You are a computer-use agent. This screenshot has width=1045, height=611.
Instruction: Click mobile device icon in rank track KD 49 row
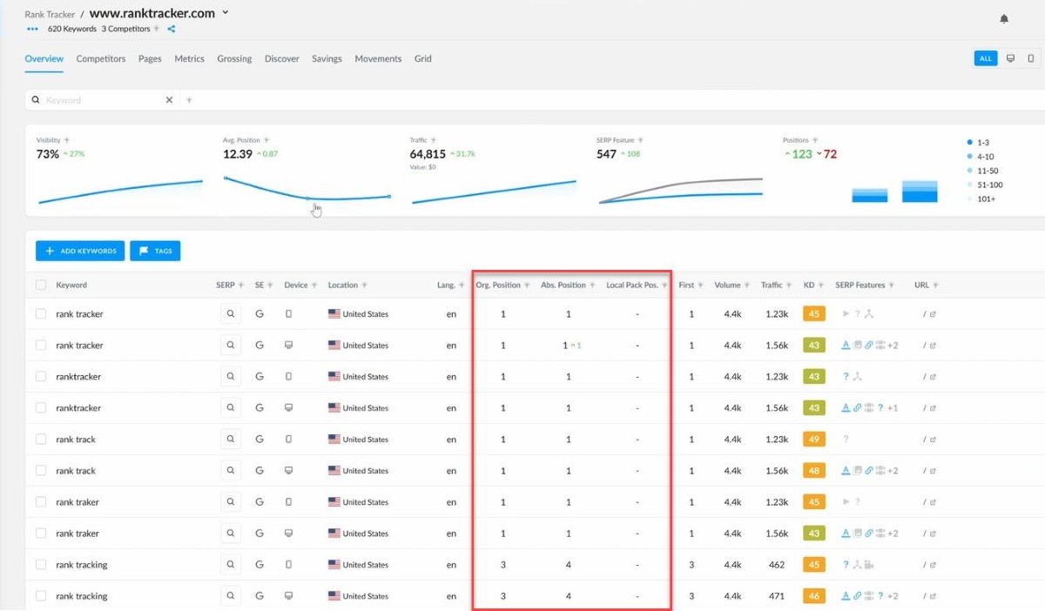coord(289,440)
